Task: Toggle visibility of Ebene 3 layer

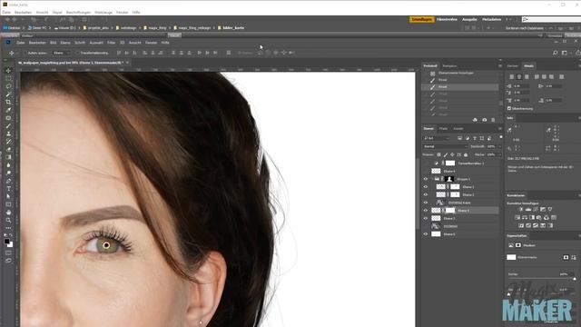Action: pyautogui.click(x=426, y=218)
